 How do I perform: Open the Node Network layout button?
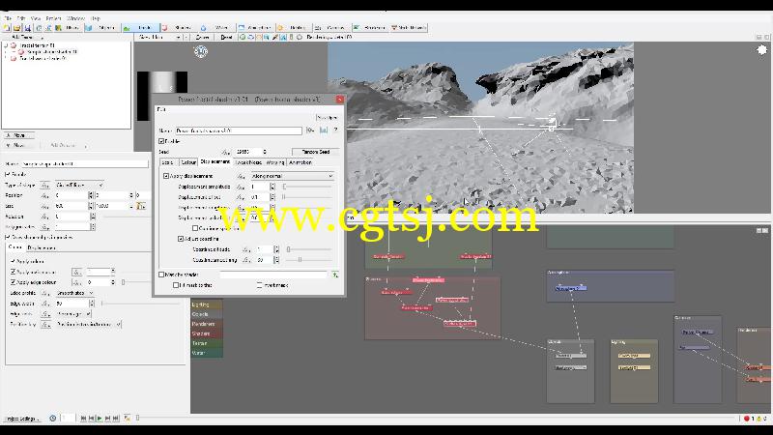click(409, 28)
